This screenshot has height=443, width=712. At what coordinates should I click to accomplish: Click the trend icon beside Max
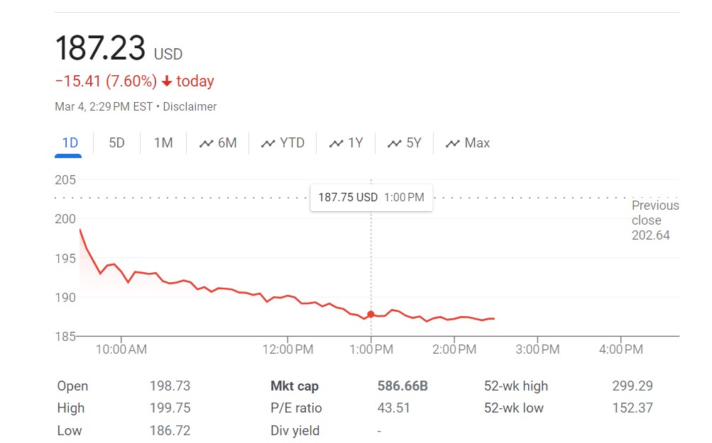pos(453,144)
